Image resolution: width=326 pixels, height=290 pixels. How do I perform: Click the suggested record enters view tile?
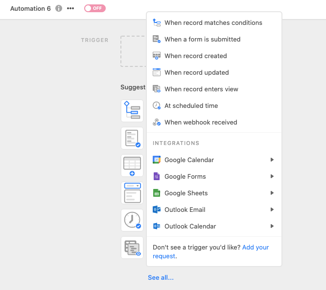tap(132, 248)
